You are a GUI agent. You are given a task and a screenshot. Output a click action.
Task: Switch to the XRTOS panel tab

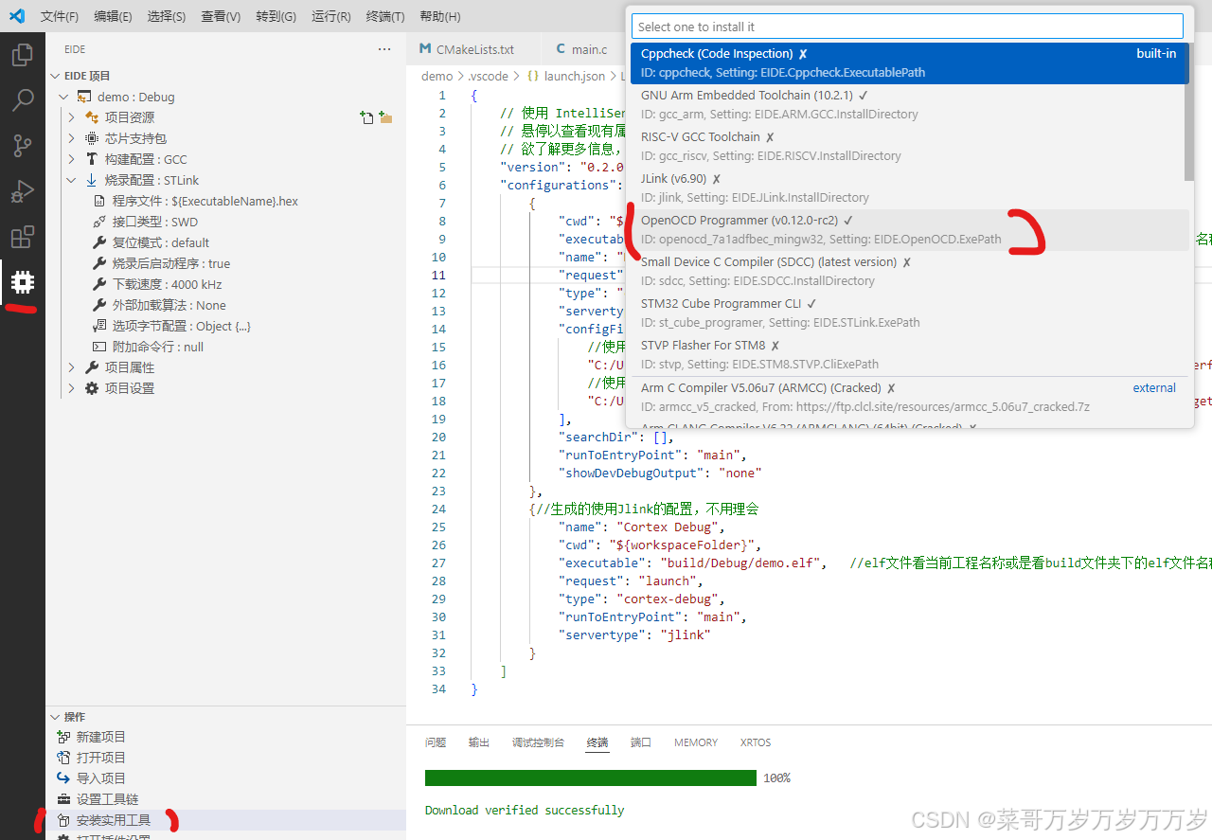click(x=756, y=742)
